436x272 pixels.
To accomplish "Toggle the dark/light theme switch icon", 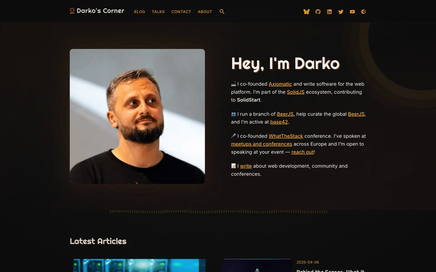I will point(363,12).
